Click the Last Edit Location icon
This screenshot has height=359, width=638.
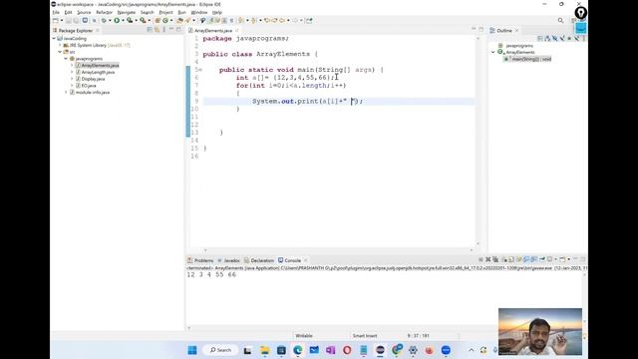(x=267, y=20)
